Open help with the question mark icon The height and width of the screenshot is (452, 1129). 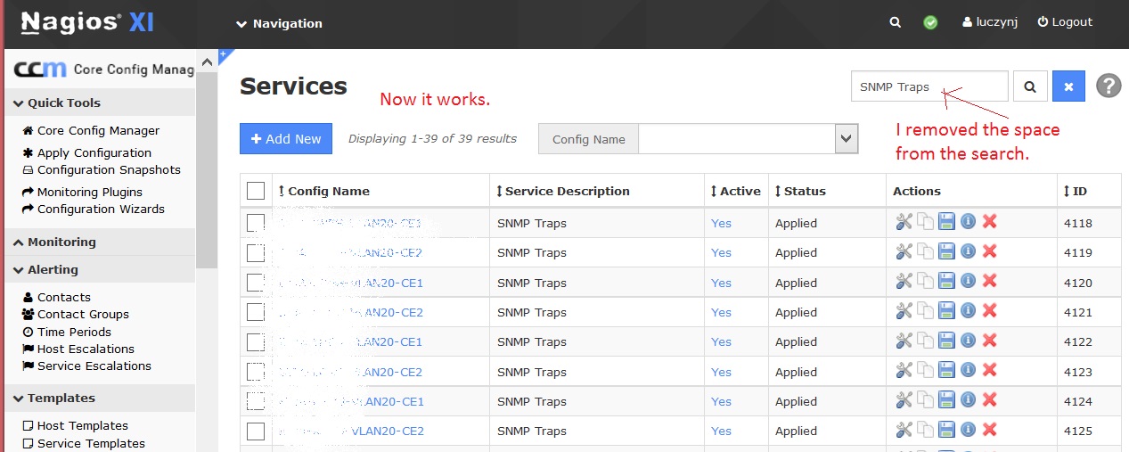tap(1109, 86)
